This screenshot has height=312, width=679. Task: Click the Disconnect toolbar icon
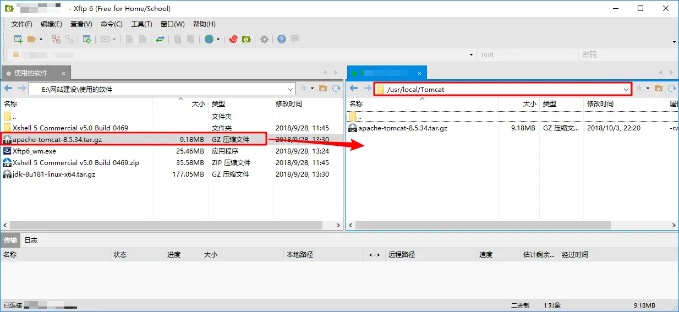[56, 39]
